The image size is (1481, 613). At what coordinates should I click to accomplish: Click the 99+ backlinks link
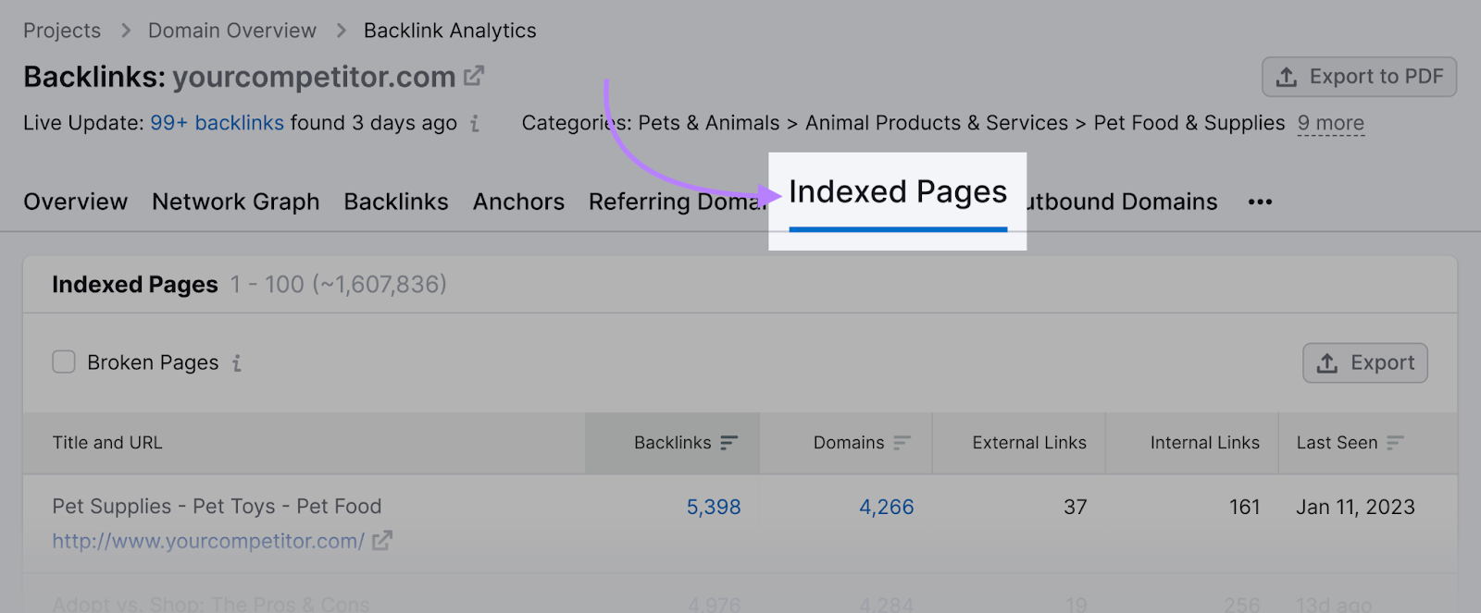(x=216, y=123)
